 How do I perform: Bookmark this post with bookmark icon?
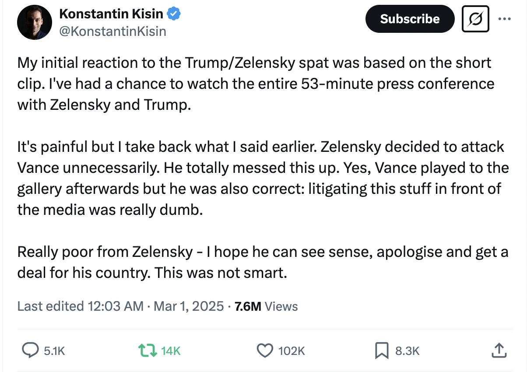tap(381, 350)
